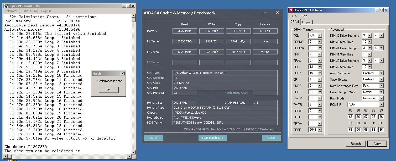
Task: Click Start Benchmark in AIDA64
Action: 212,138
